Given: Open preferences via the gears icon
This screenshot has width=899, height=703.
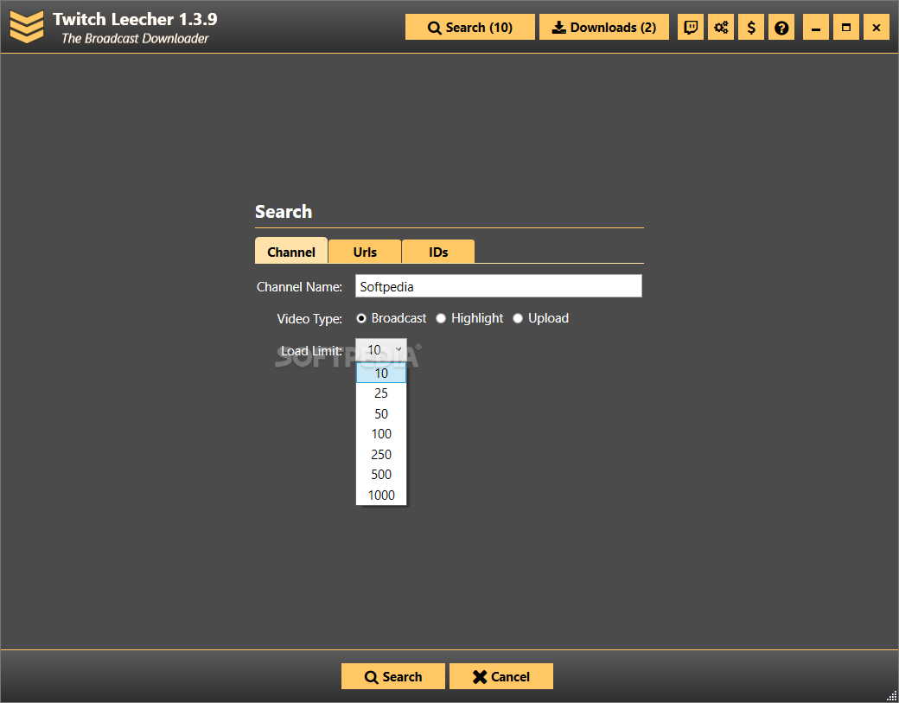Looking at the screenshot, I should pos(721,27).
